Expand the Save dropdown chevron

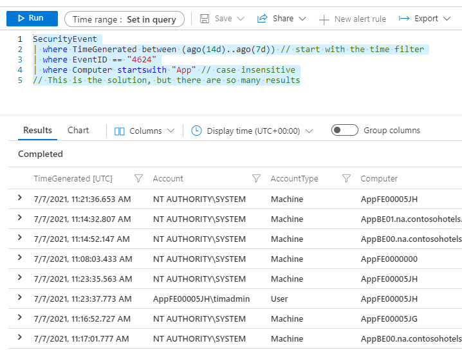tap(241, 19)
